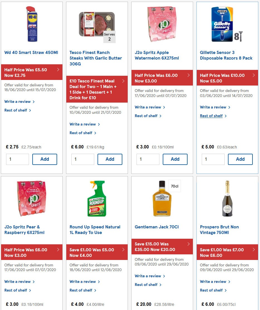Write a review for Round Up Speed Natural
Viewport: 260px width, 310px height.
point(83,281)
